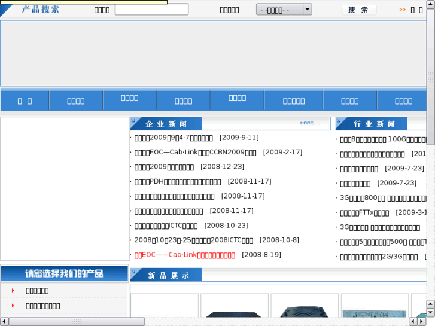Click the bottom-right scroll right arrow
The width and height of the screenshot is (435, 326).
pyautogui.click(x=422, y=322)
